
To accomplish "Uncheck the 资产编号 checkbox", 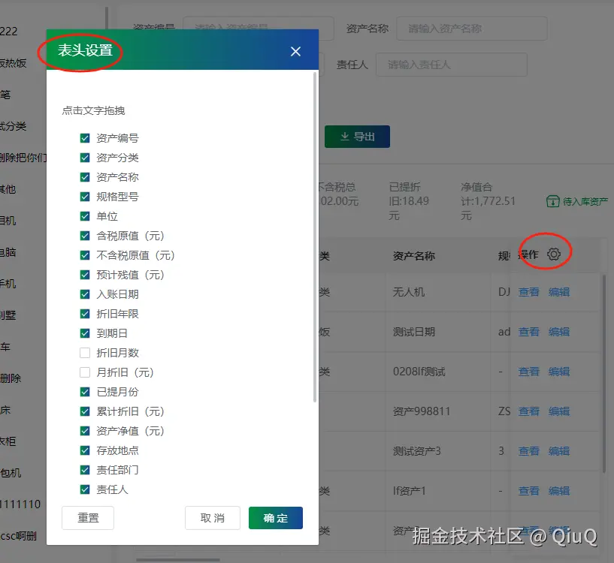I will point(85,138).
